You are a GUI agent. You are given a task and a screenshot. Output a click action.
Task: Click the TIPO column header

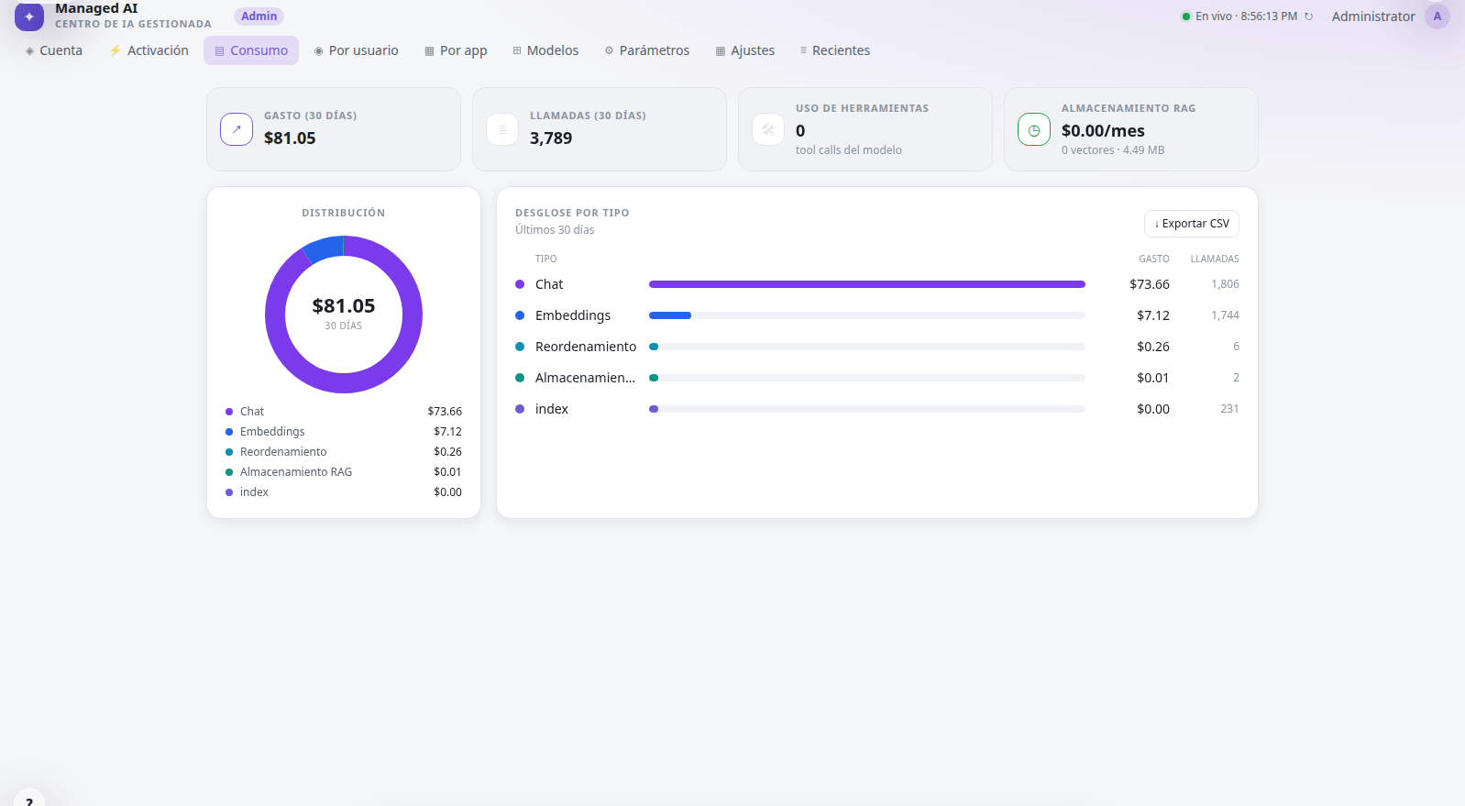(545, 259)
